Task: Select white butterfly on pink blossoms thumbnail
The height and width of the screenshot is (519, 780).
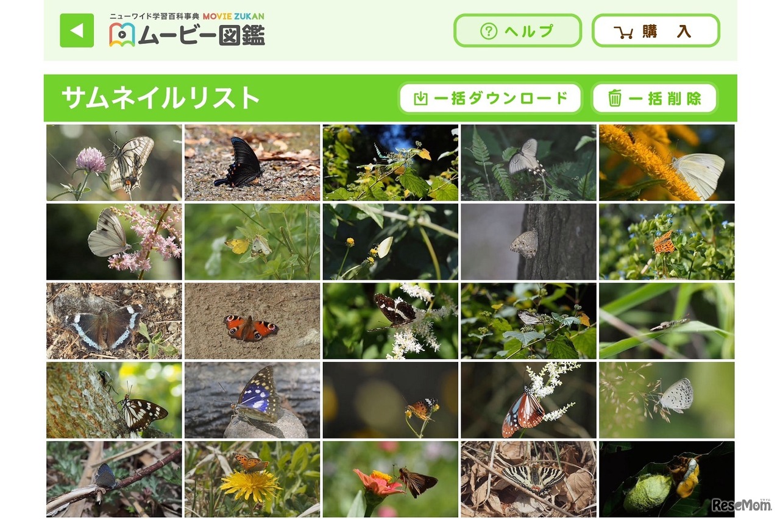Action: [114, 242]
